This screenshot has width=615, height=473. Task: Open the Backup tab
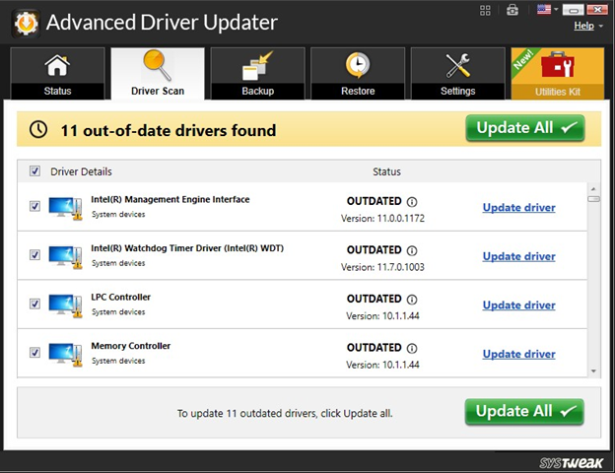point(257,74)
